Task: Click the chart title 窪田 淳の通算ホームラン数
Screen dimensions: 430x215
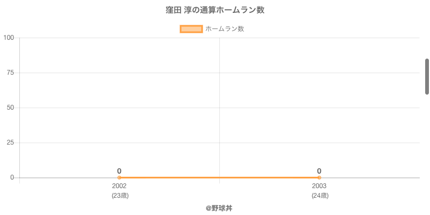Action: [x=215, y=10]
